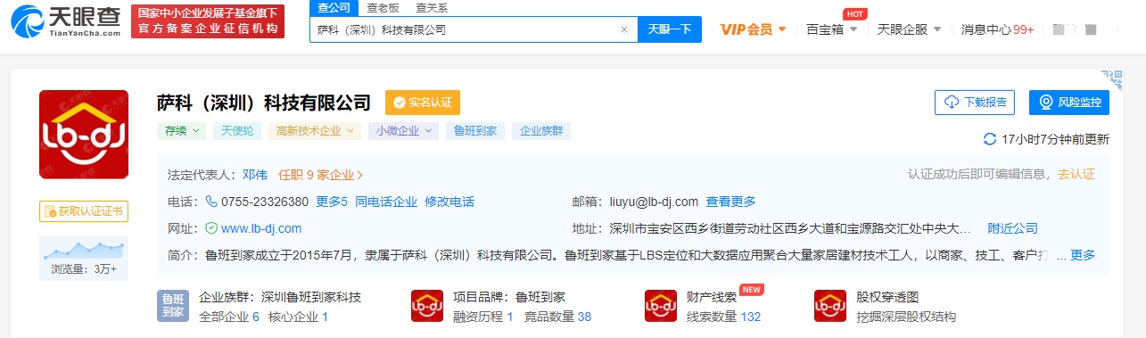Open 融资历程 1 link
1146x338 pixels.
tap(483, 317)
